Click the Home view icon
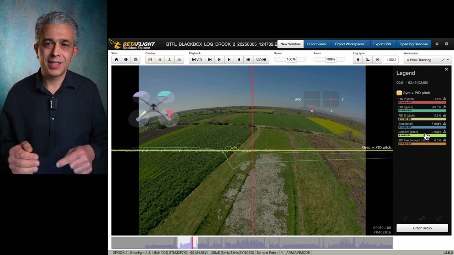The image size is (454, 255). 116,59
